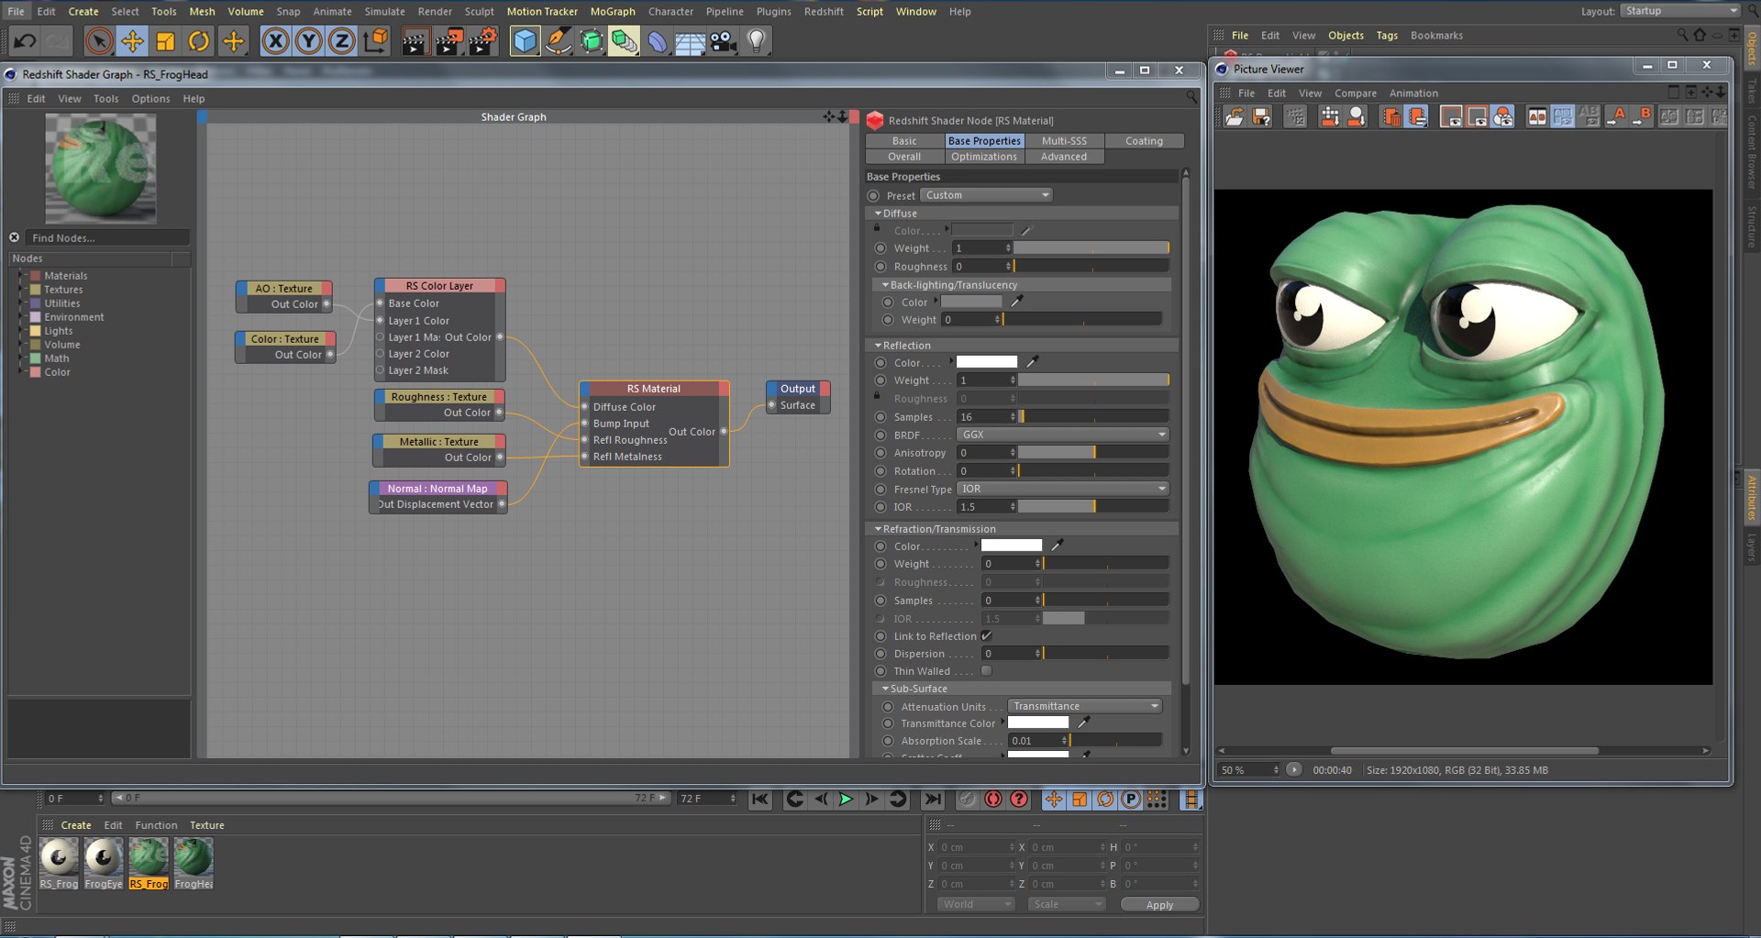This screenshot has height=938, width=1761.
Task: Open Create menu in material manager
Action: [76, 825]
